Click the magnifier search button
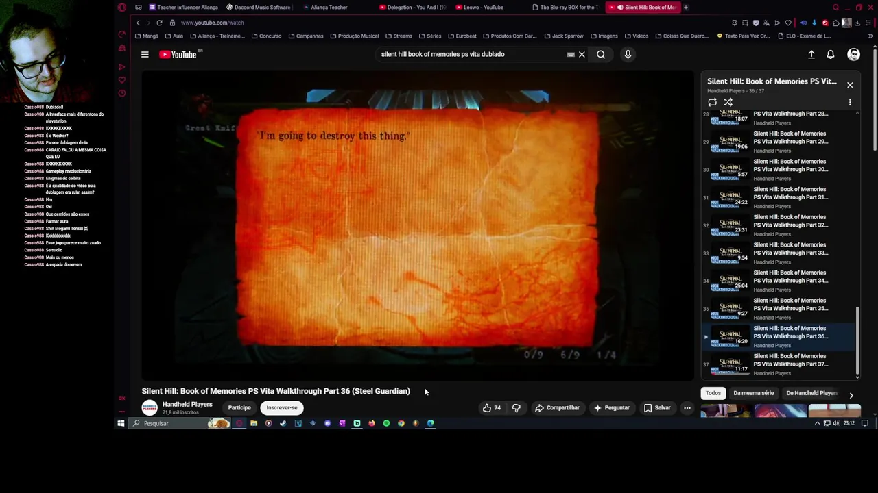 coord(601,55)
